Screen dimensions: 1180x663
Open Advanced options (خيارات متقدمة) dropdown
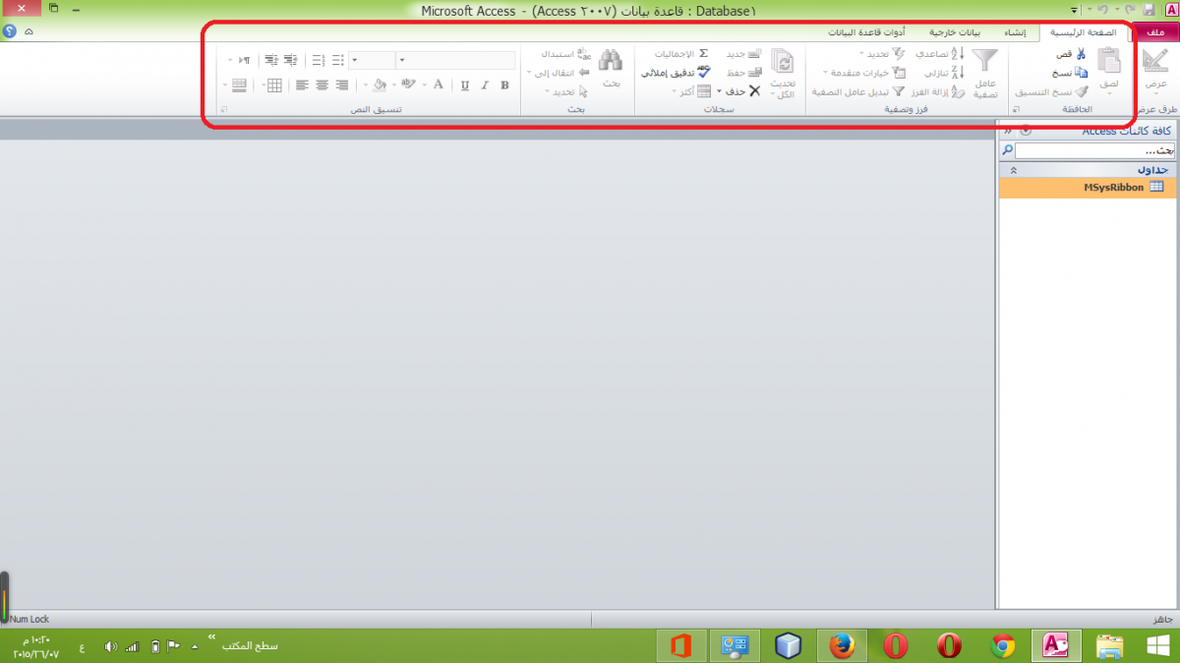point(823,73)
